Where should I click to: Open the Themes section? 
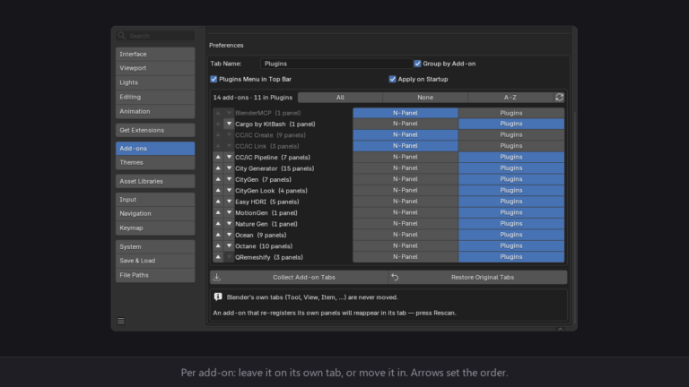[x=155, y=162]
